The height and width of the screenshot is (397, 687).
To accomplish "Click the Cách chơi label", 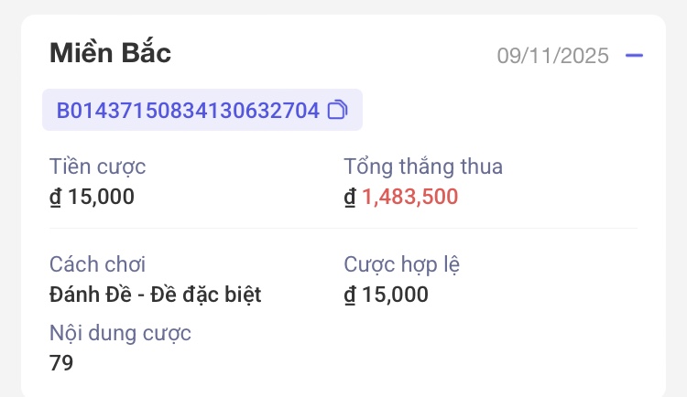I will 97,265.
